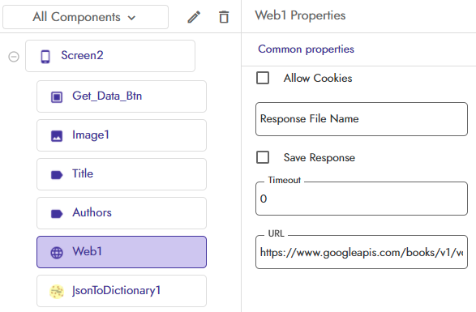The width and height of the screenshot is (476, 312).
Task: Click the pencil rename icon
Action: click(x=194, y=17)
